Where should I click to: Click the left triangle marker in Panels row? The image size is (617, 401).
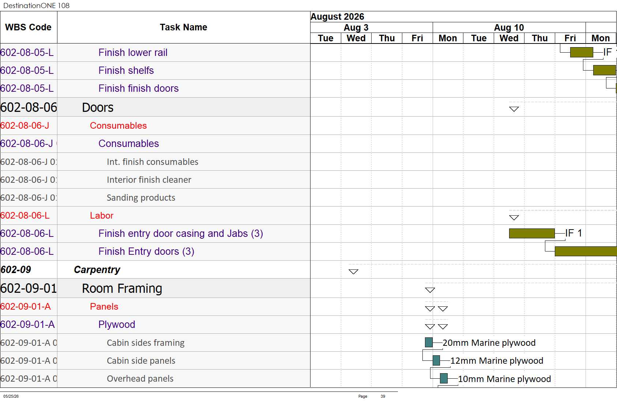click(430, 309)
